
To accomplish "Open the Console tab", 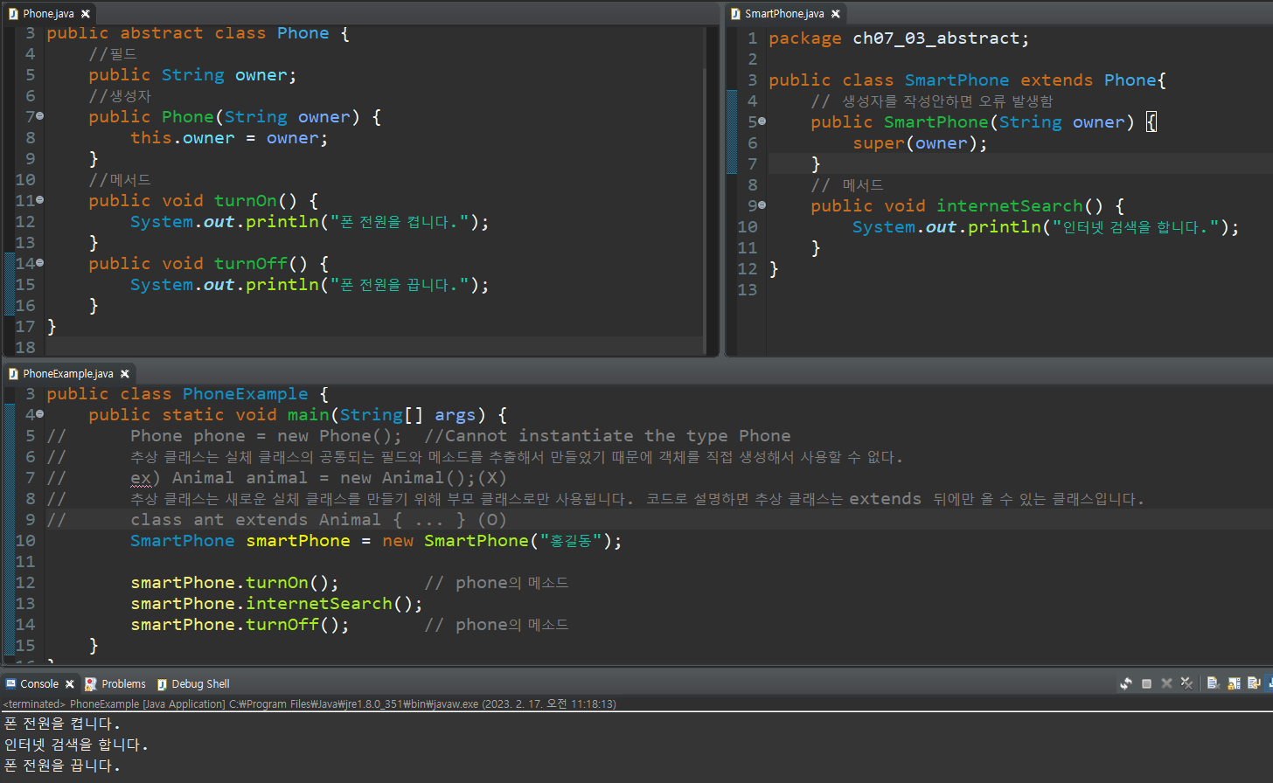I will [x=39, y=683].
